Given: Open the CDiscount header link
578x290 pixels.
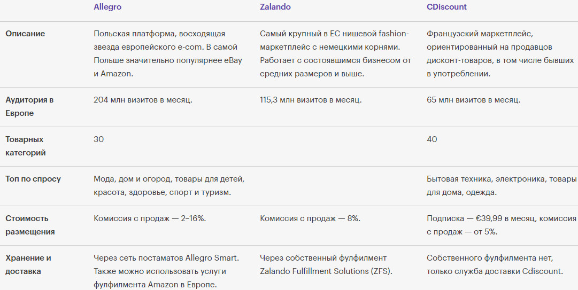Looking at the screenshot, I should pos(446,7).
